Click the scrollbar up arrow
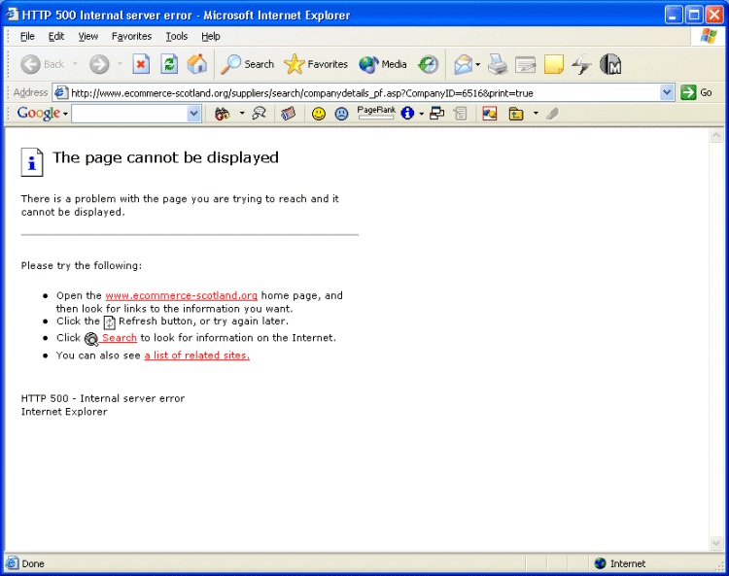The image size is (729, 576). click(x=716, y=135)
